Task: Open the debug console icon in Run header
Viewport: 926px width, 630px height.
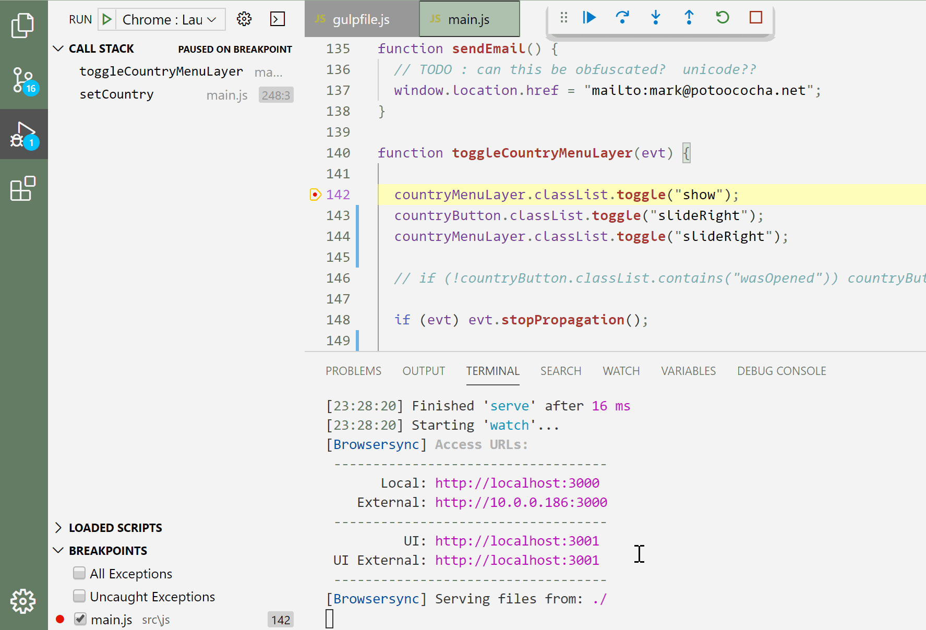Action: (278, 19)
